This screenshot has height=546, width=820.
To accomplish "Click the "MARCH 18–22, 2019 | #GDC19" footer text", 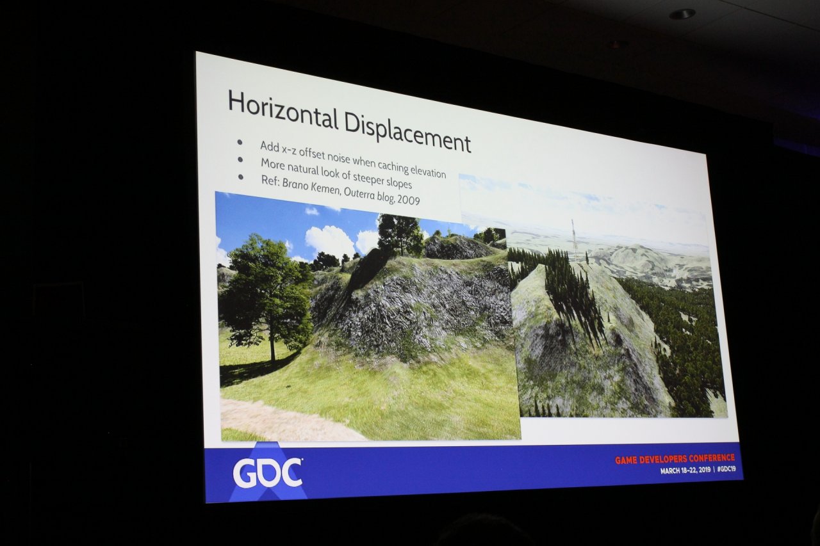I will (697, 470).
